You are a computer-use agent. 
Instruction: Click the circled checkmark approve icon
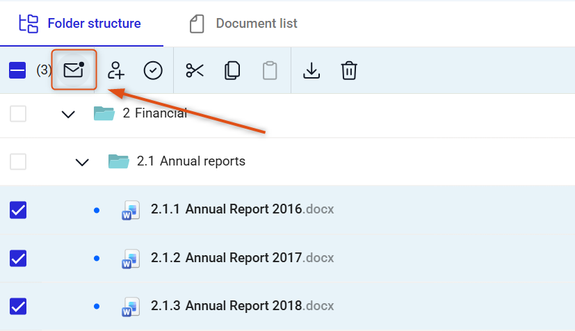click(153, 70)
